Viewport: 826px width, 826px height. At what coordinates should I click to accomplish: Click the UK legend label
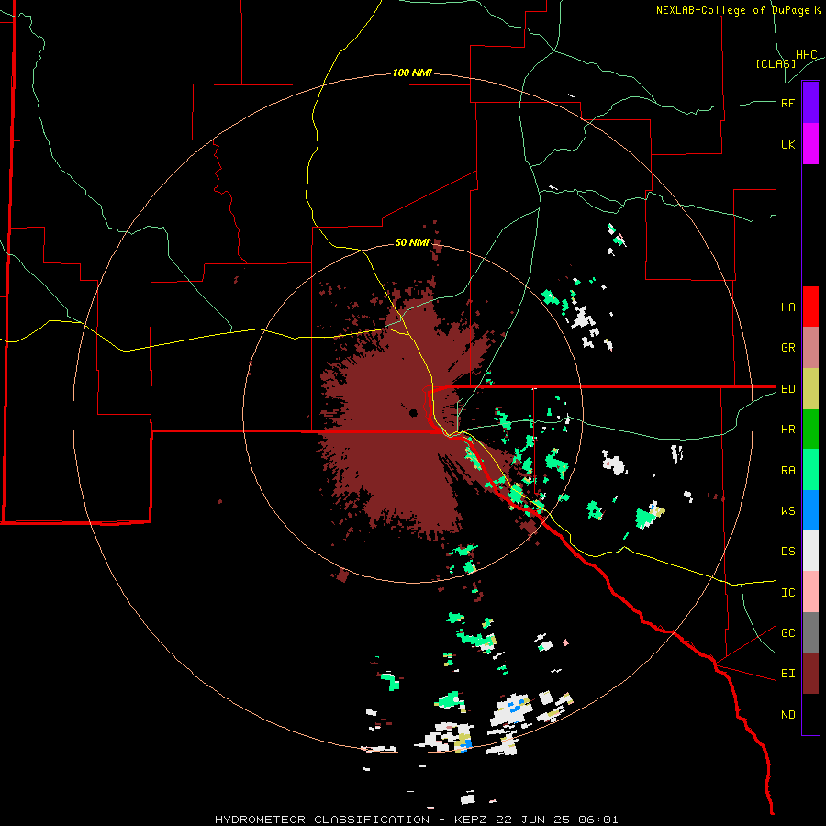coord(788,144)
